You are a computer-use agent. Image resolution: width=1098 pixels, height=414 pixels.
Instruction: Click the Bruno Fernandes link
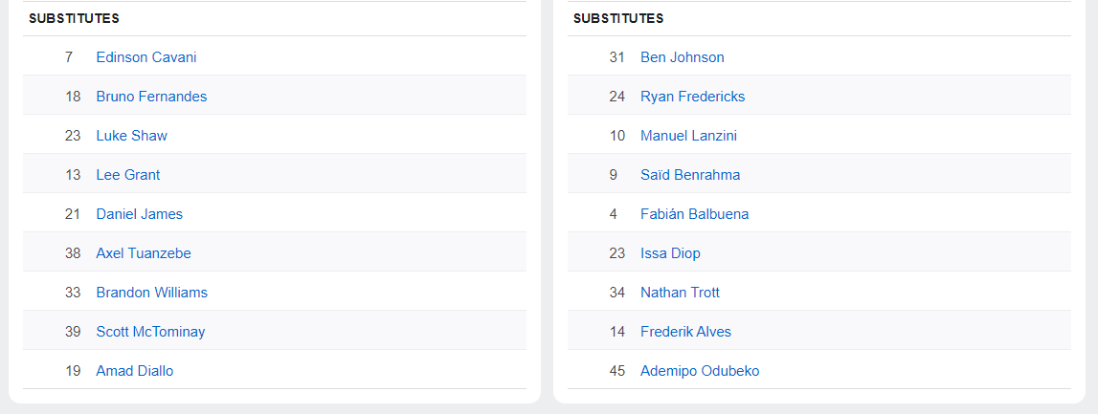[x=151, y=97]
